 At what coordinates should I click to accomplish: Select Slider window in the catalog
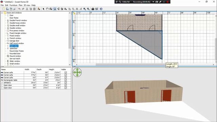pyautogui.click(x=15, y=61)
